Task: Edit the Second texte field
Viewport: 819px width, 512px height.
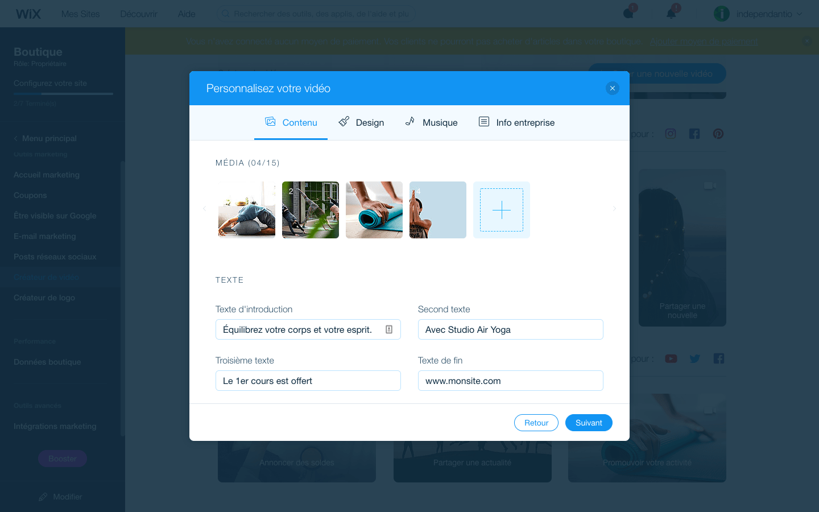Action: click(511, 329)
